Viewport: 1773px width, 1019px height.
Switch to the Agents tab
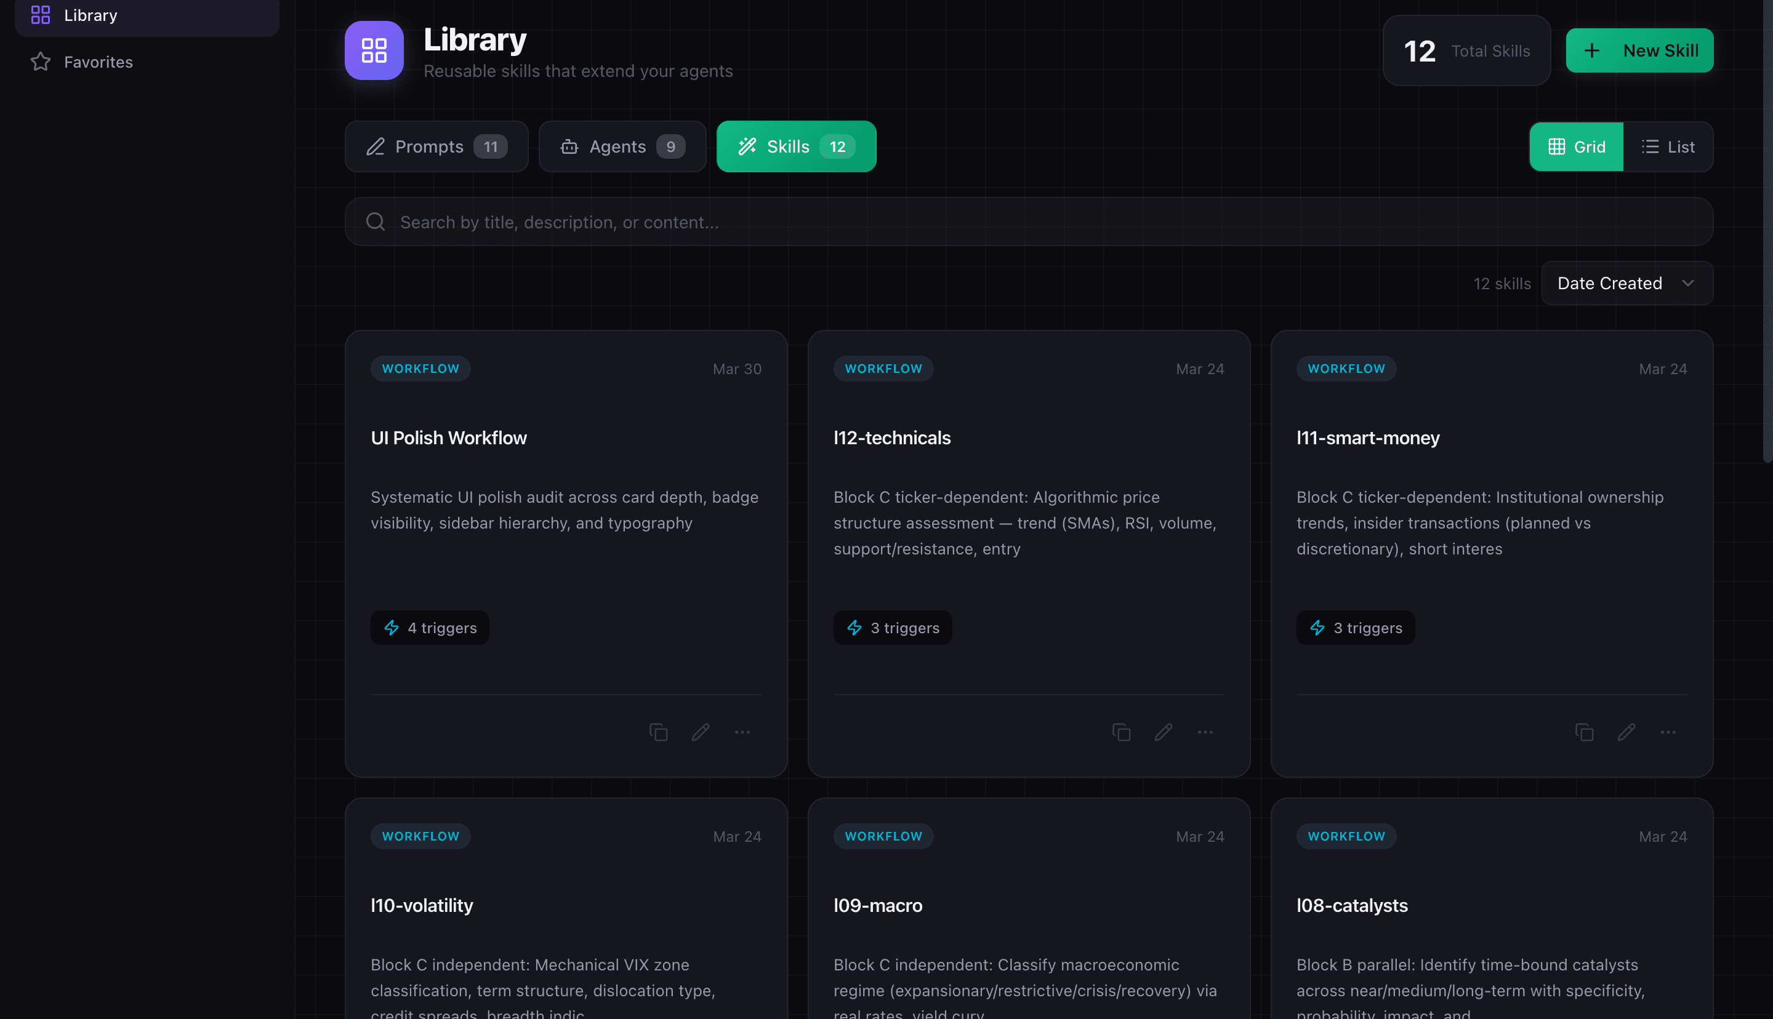pos(622,146)
